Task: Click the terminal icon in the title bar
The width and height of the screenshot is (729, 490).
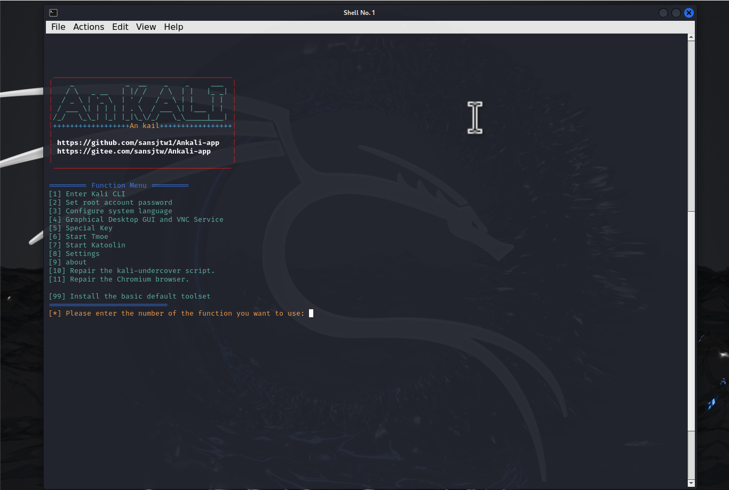Action: 53,13
